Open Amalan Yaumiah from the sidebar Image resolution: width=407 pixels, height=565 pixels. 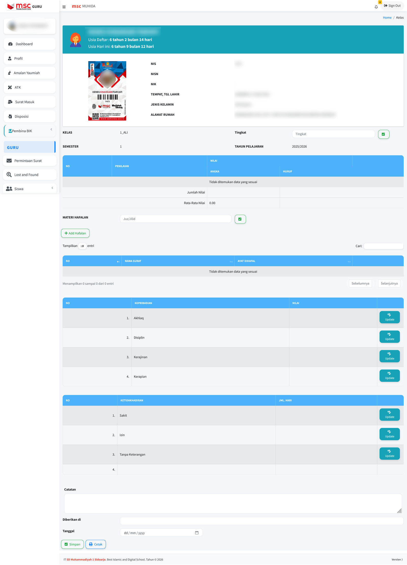(27, 73)
